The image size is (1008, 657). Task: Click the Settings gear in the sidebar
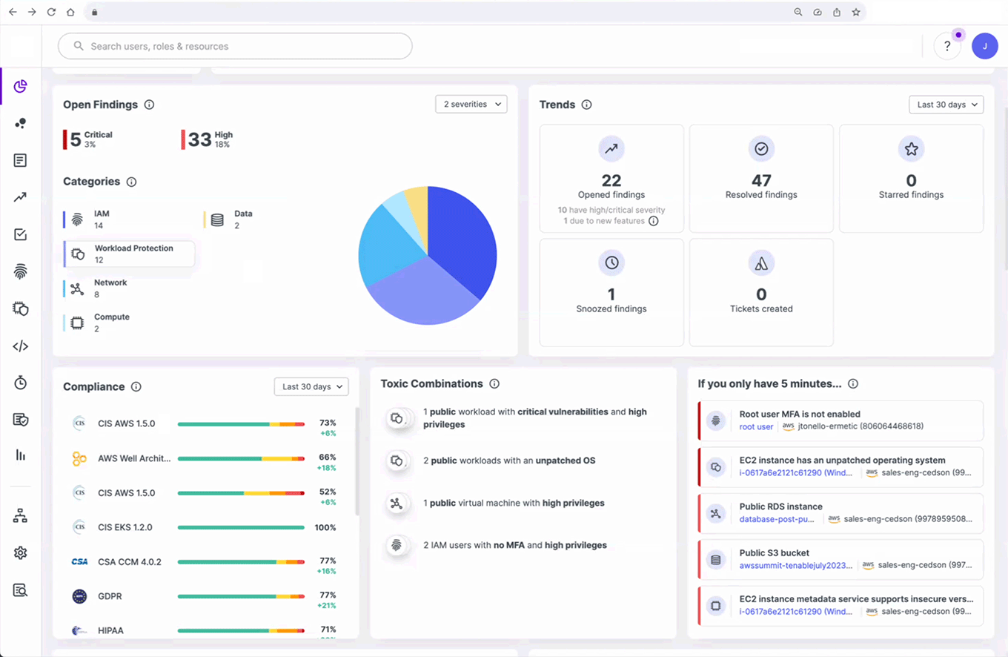(20, 552)
